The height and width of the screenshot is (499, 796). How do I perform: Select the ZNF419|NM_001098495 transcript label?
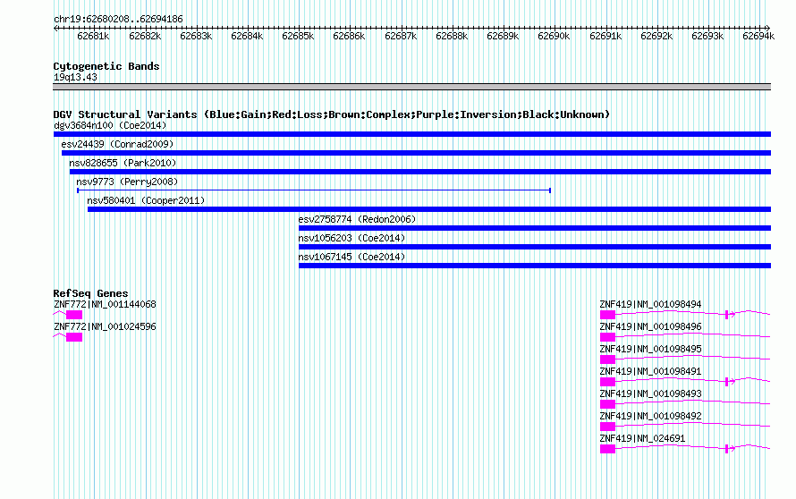pyautogui.click(x=650, y=349)
